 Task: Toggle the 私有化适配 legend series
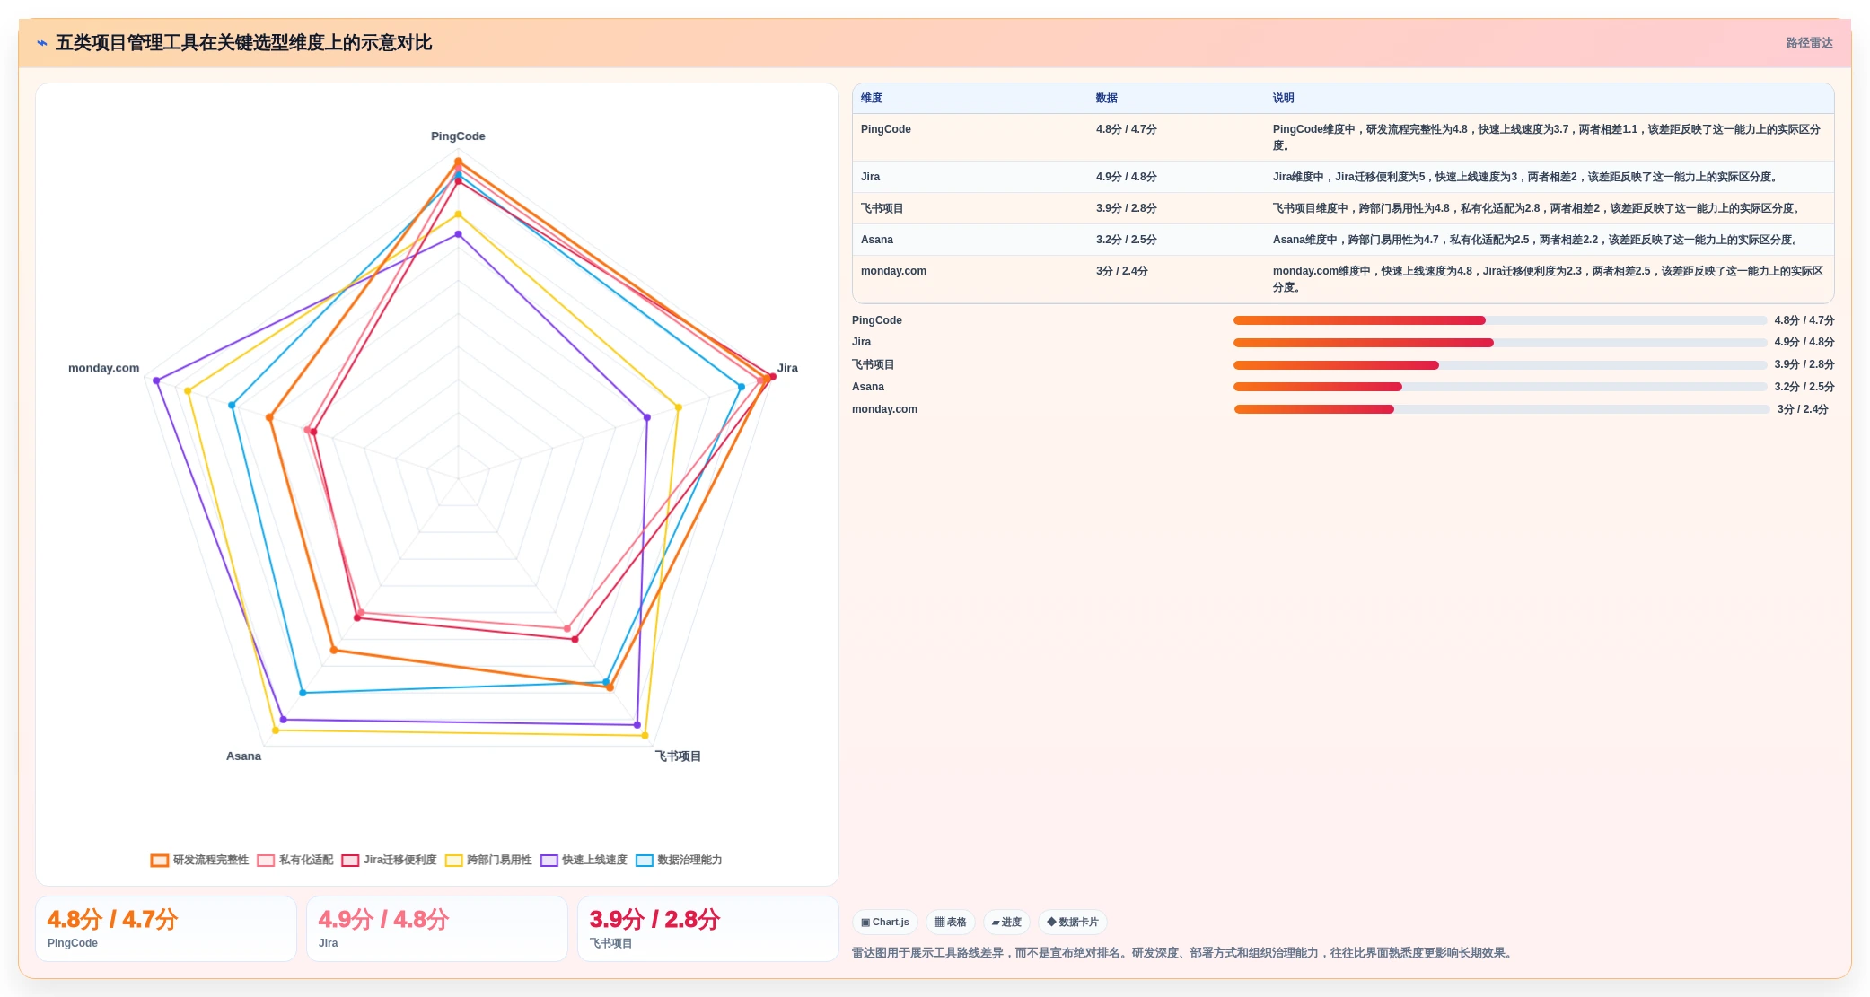[294, 860]
